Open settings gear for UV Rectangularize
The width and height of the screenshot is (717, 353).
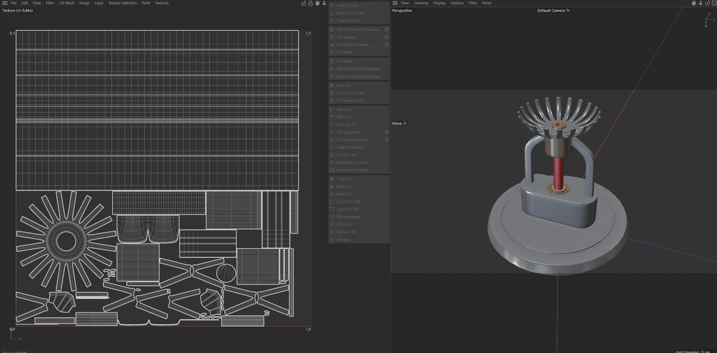click(x=387, y=139)
